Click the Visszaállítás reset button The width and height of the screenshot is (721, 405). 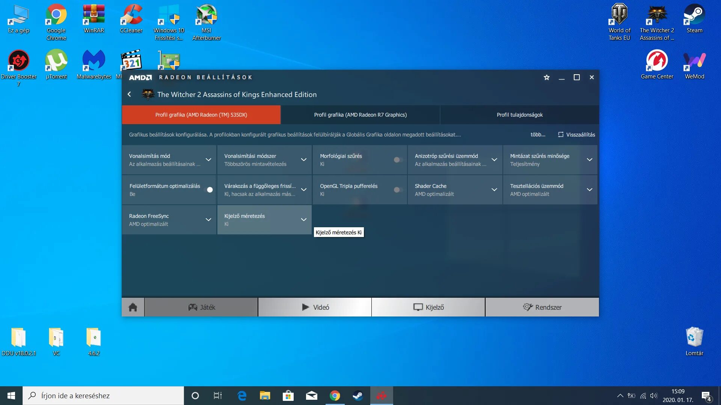(576, 135)
